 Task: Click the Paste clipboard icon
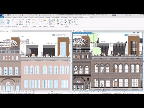(x=13, y=20)
